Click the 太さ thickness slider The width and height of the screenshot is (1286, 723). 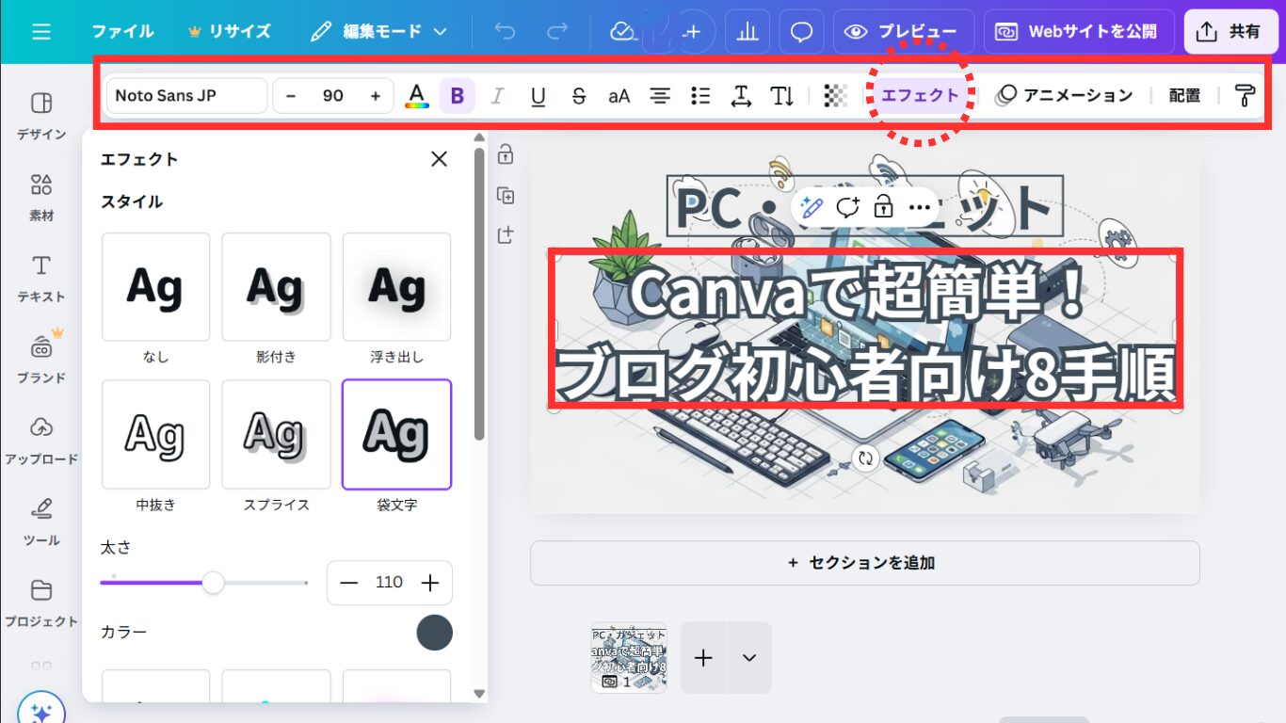204,583
